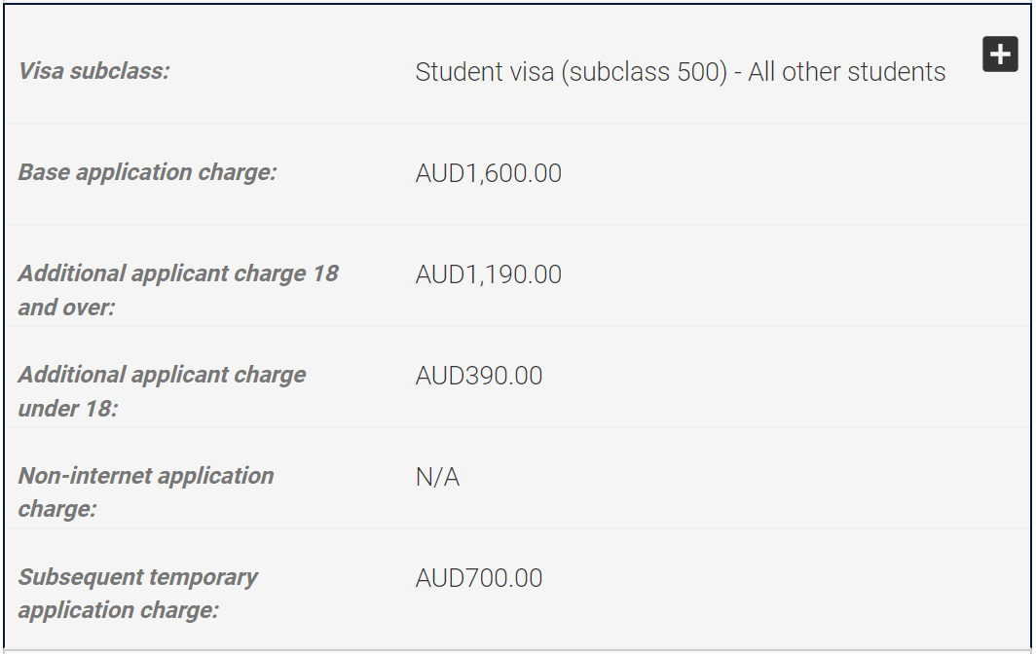
Task: Click Additional applicant charge 18 and over label
Action: 178,290
